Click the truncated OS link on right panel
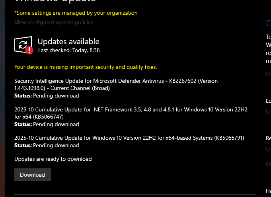 (x=268, y=164)
